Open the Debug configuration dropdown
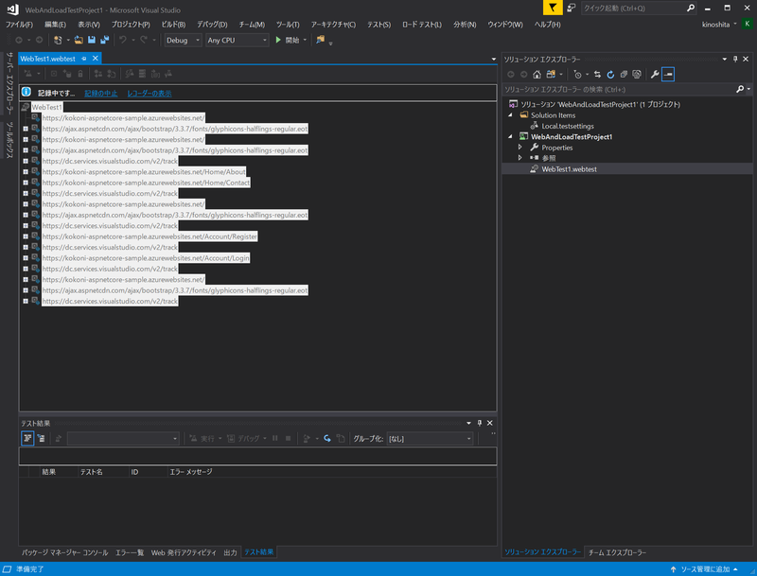757x576 pixels. [183, 40]
